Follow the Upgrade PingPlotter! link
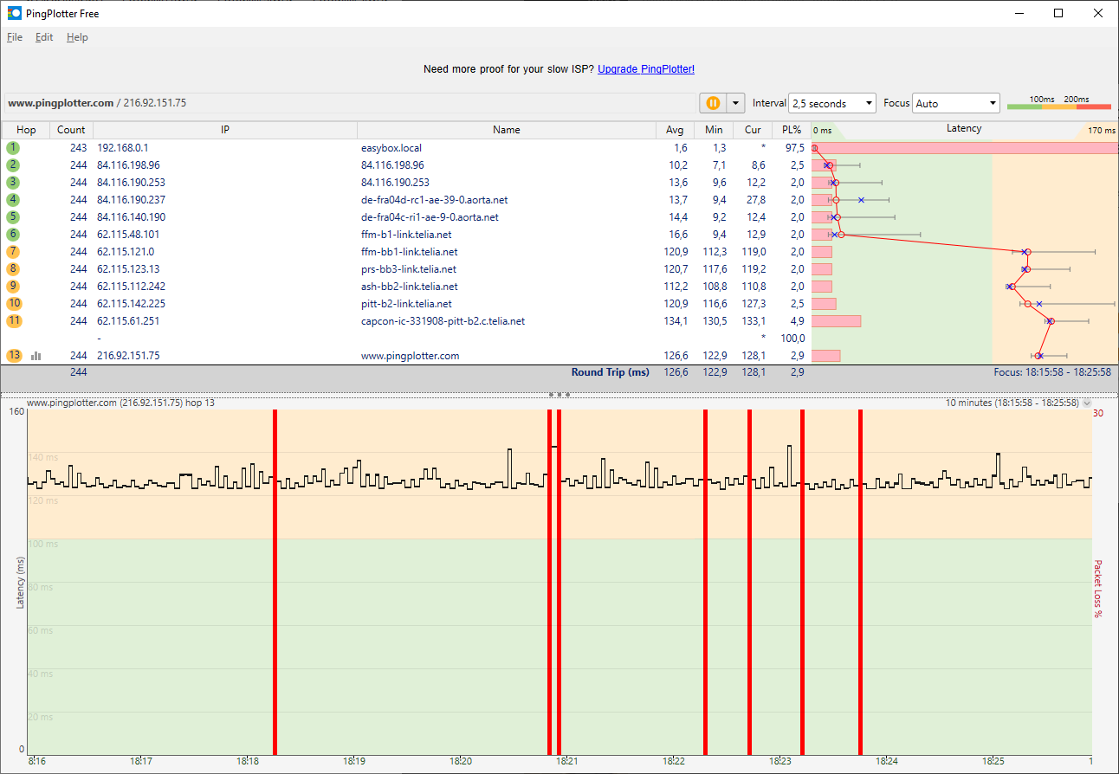This screenshot has height=774, width=1119. [x=646, y=69]
